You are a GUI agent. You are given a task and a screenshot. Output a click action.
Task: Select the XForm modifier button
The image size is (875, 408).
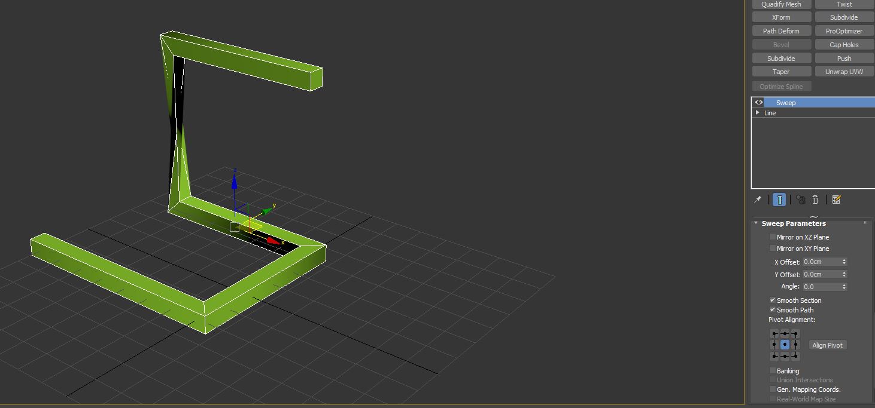(x=781, y=17)
